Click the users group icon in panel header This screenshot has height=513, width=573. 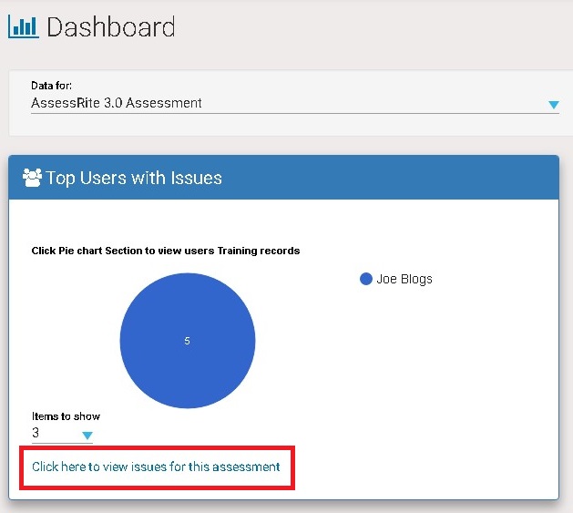[33, 178]
